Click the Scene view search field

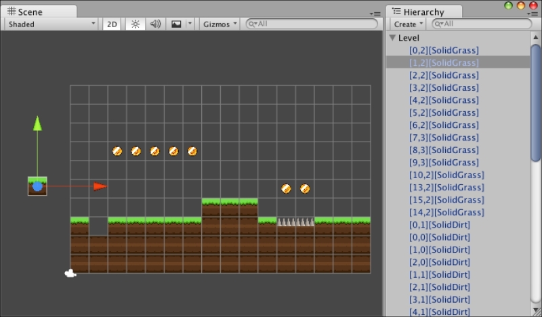click(312, 24)
